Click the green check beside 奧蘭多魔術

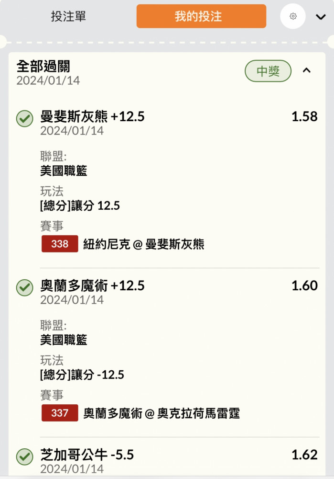(25, 287)
